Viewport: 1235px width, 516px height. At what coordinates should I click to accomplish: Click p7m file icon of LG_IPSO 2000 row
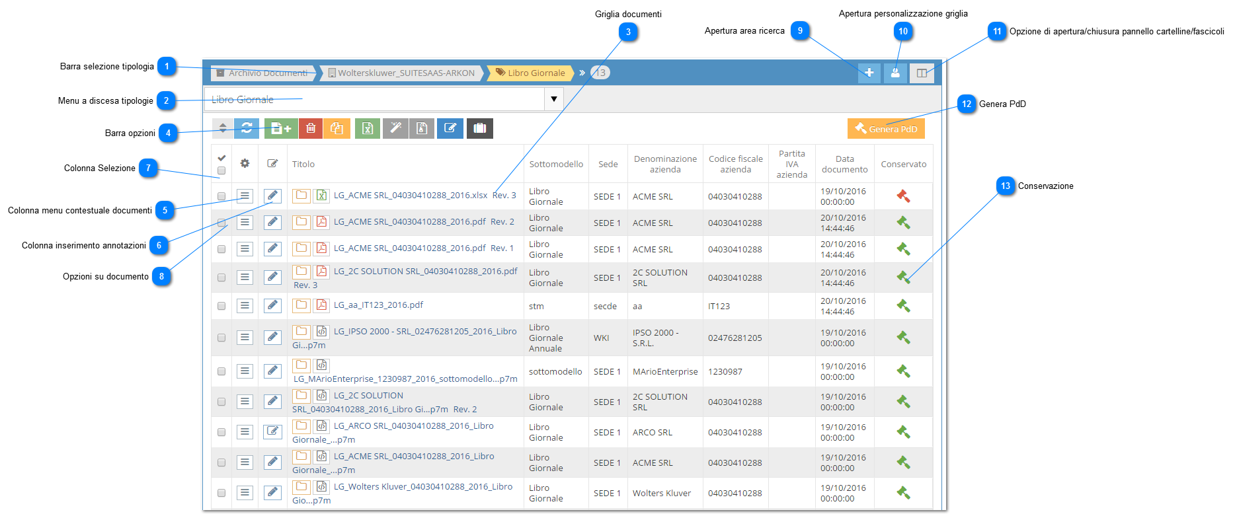coord(321,331)
